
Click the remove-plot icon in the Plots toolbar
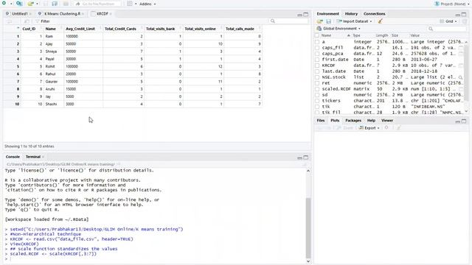pyautogui.click(x=386, y=127)
